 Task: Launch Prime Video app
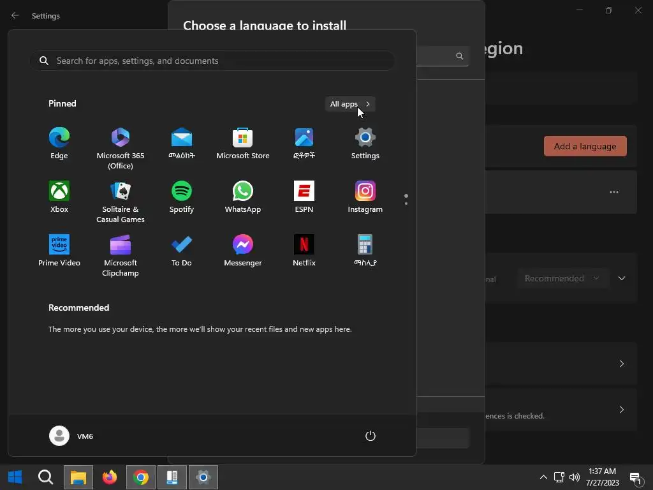point(59,250)
